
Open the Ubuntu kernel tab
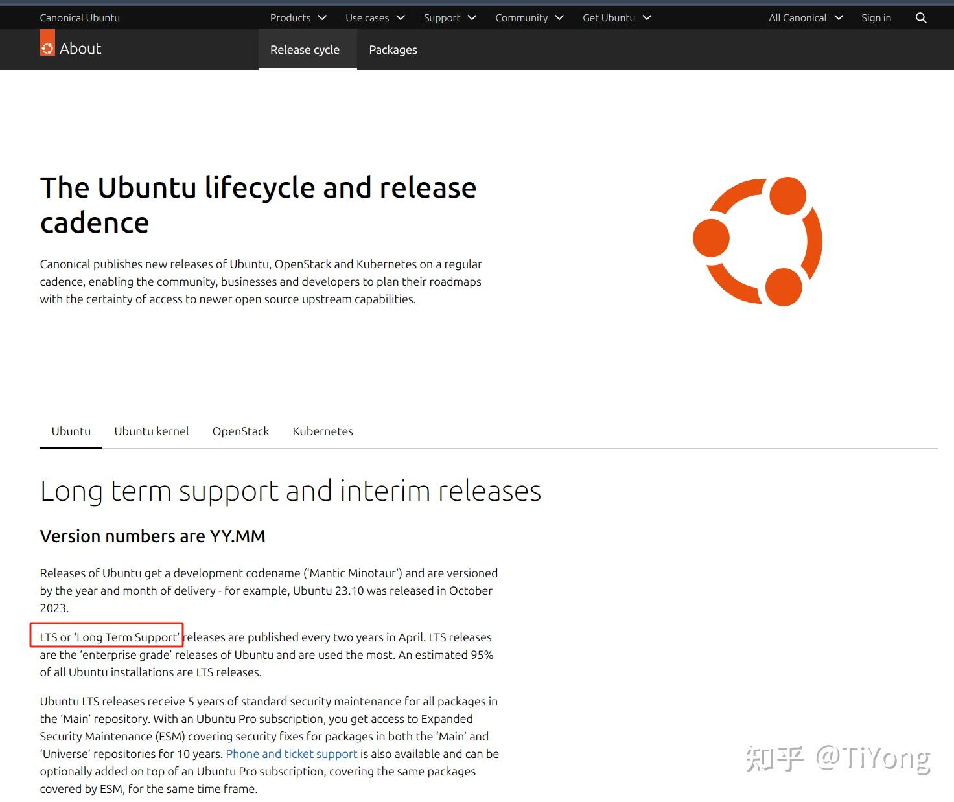(x=151, y=431)
